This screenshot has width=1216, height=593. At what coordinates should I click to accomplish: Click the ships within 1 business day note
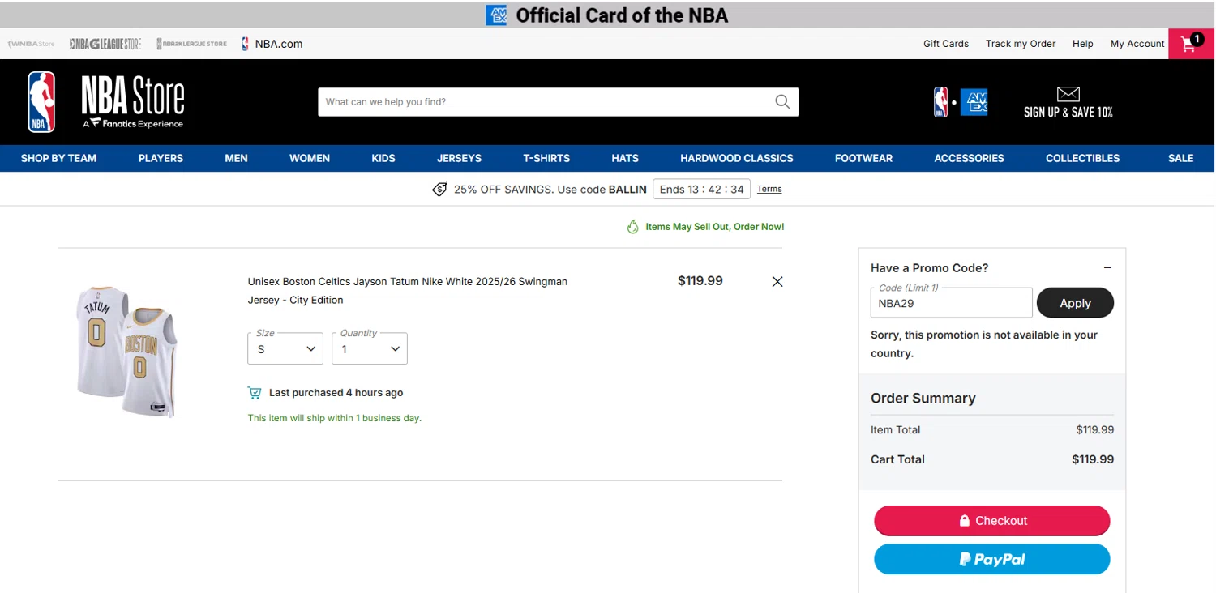pos(334,418)
